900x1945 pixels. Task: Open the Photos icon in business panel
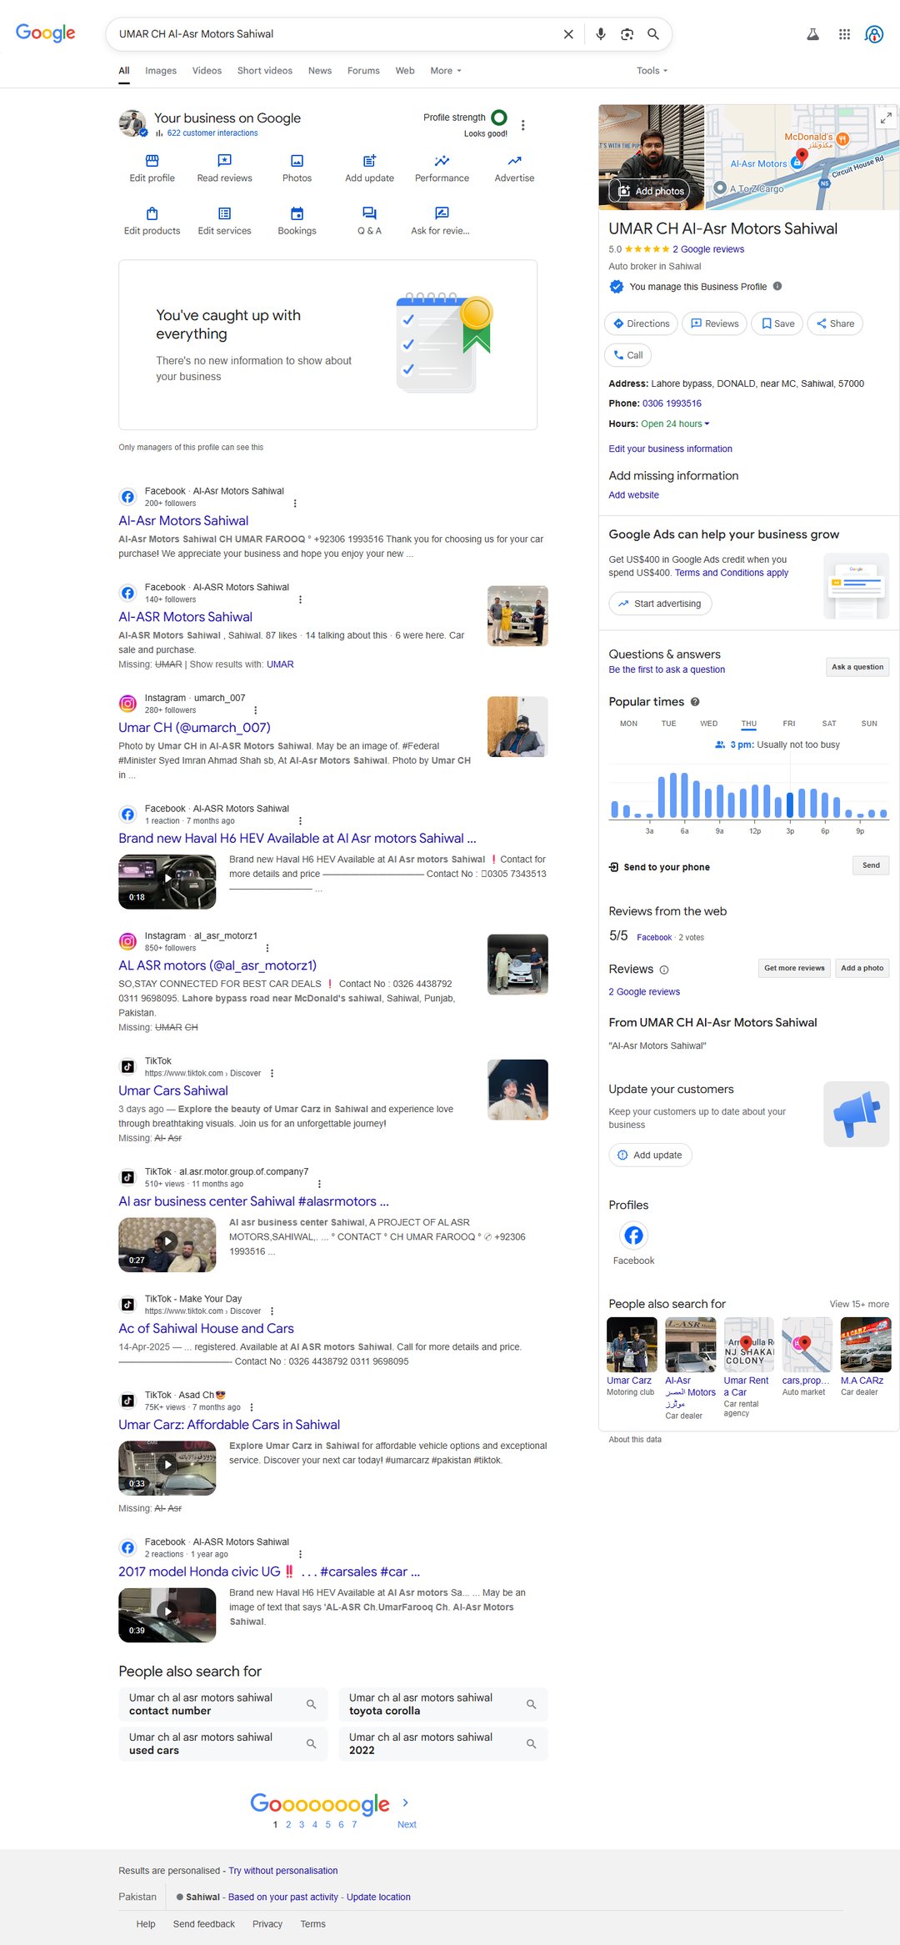297,161
